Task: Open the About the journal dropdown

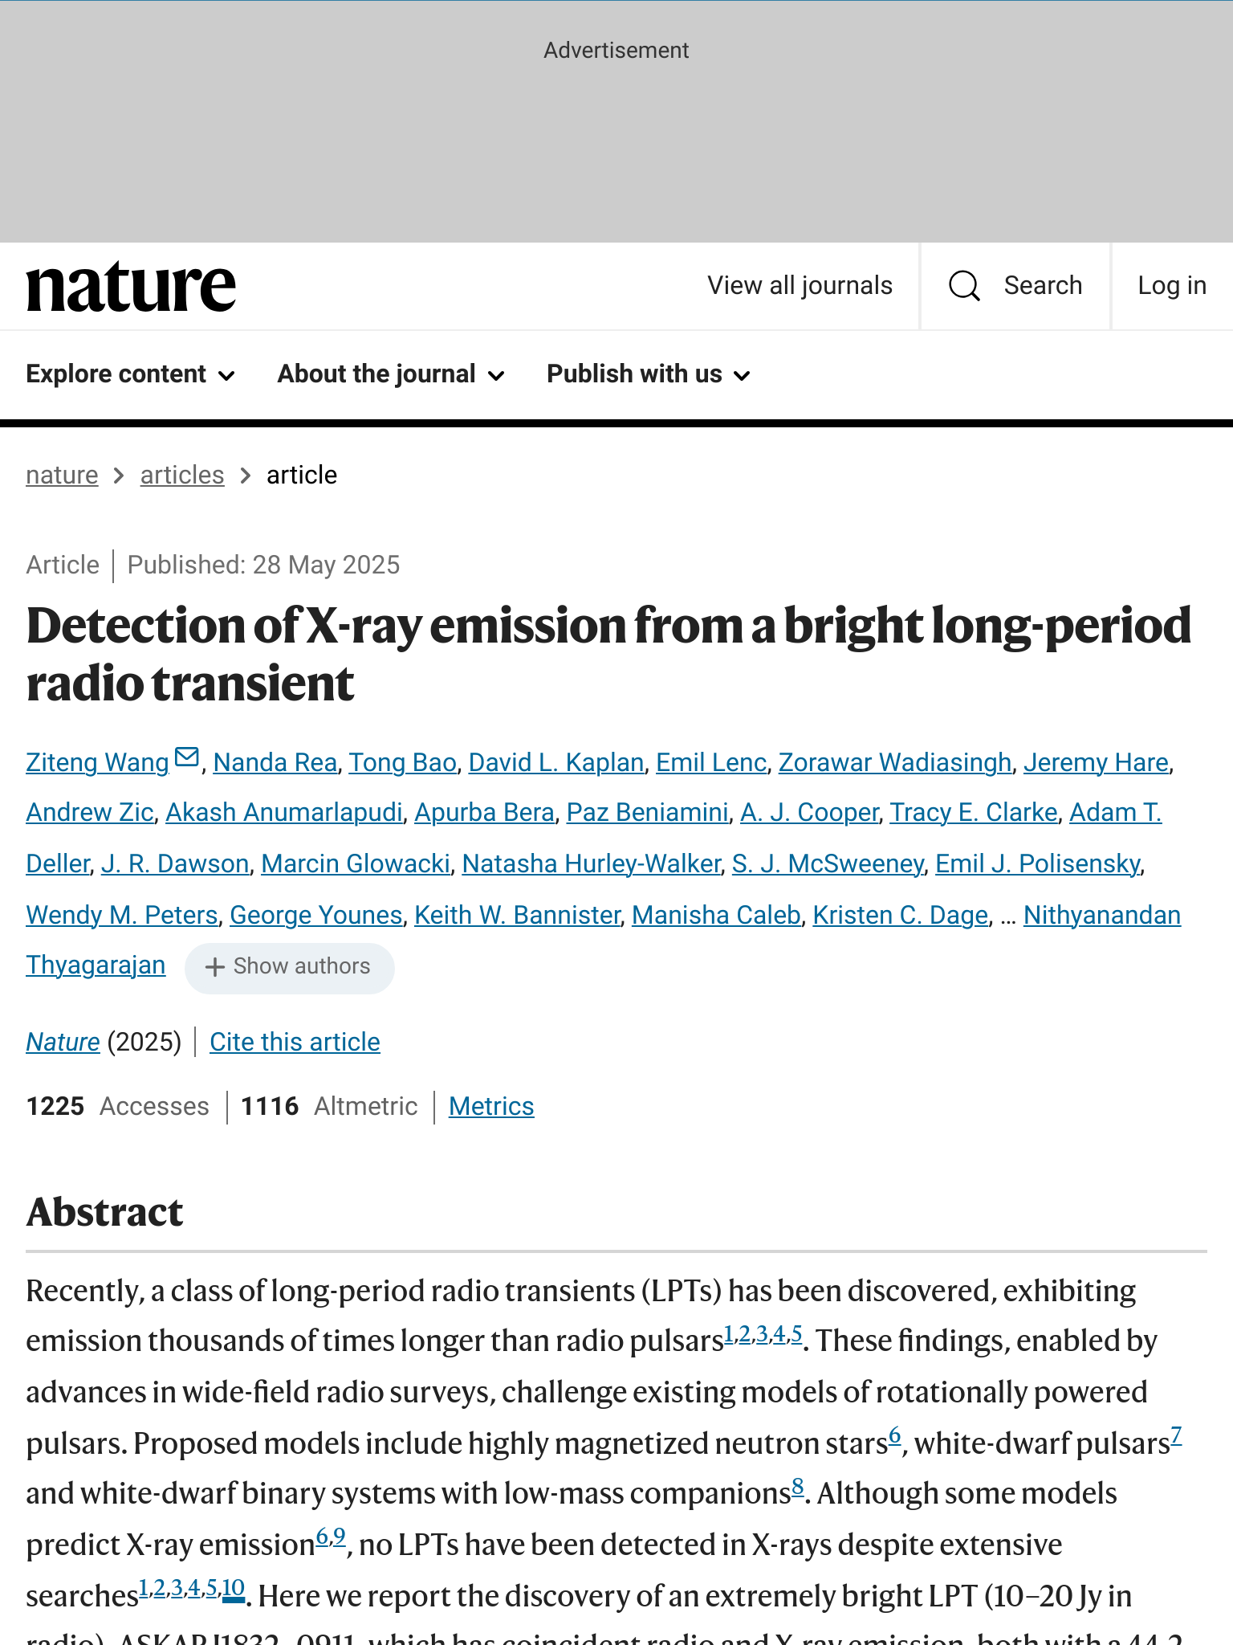Action: click(x=391, y=374)
